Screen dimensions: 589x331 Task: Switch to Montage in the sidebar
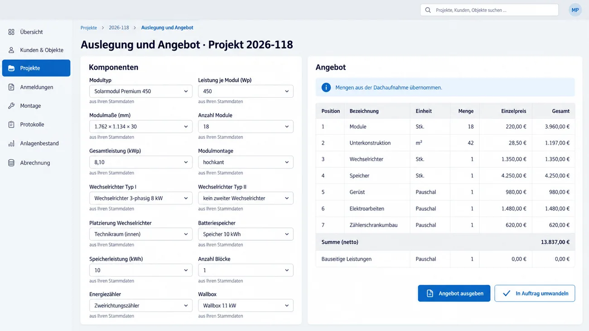(x=36, y=106)
